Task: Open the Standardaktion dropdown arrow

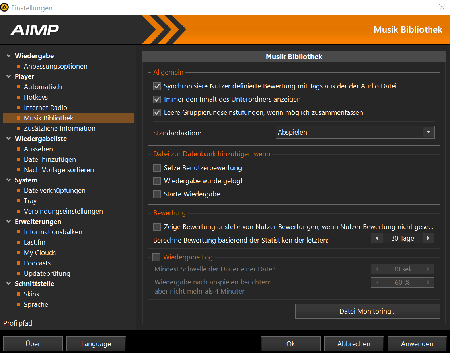Action: tap(428, 132)
